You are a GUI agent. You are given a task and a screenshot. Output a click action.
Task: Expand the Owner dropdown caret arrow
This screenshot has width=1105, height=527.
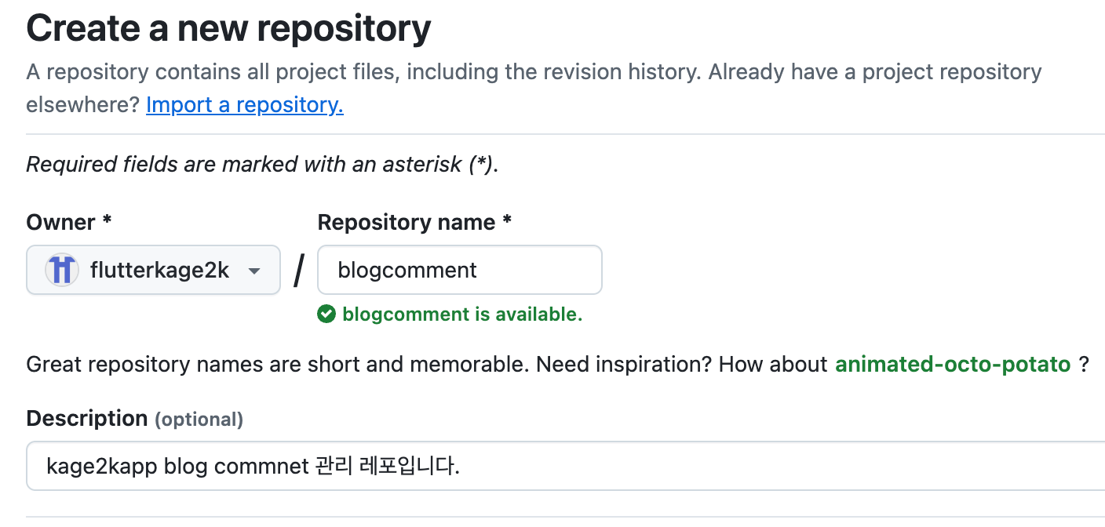pyautogui.click(x=253, y=271)
